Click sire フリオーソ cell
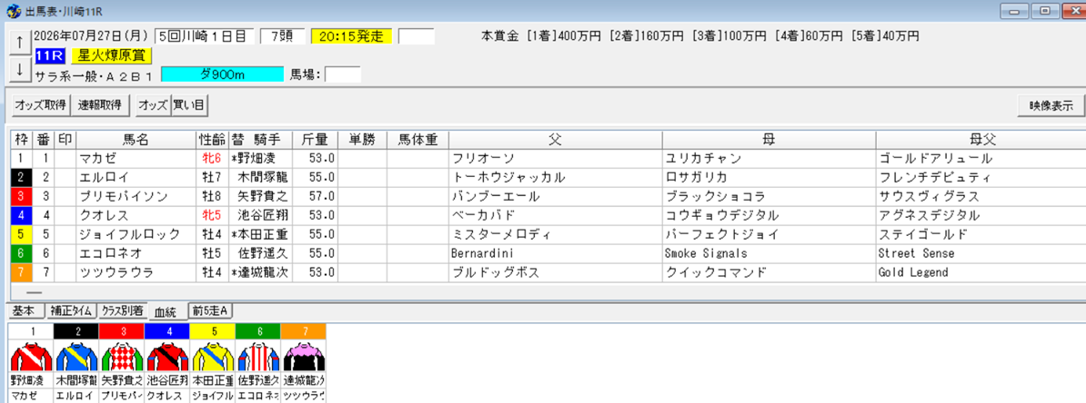The width and height of the screenshot is (1086, 403). pos(555,159)
